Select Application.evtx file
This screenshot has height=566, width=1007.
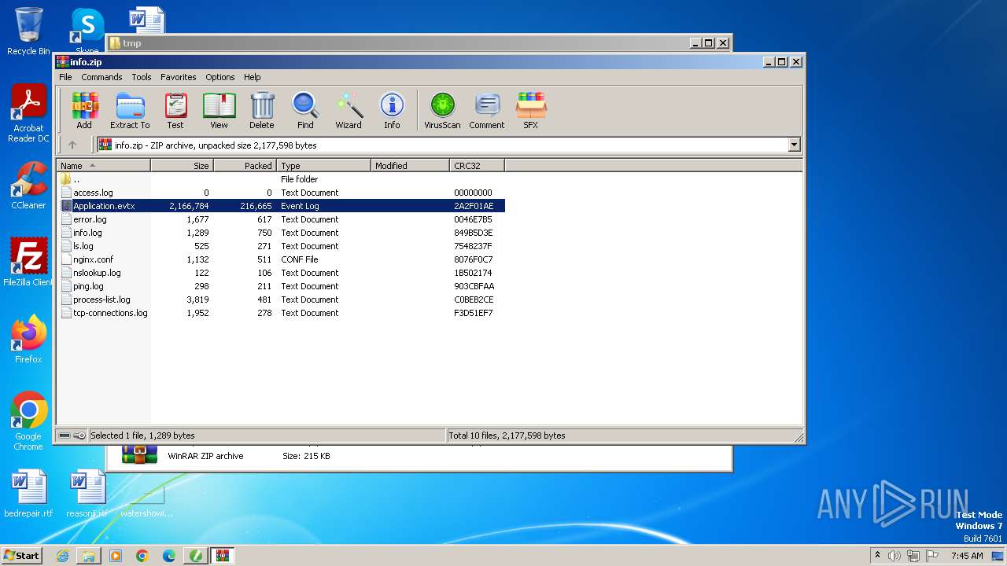pyautogui.click(x=282, y=206)
